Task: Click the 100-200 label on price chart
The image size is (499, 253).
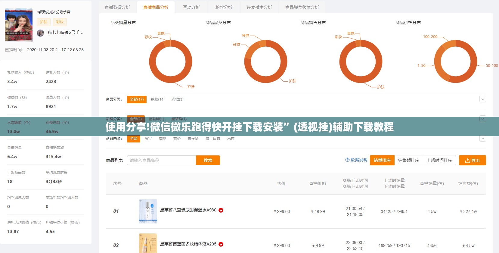Action: pos(430,37)
